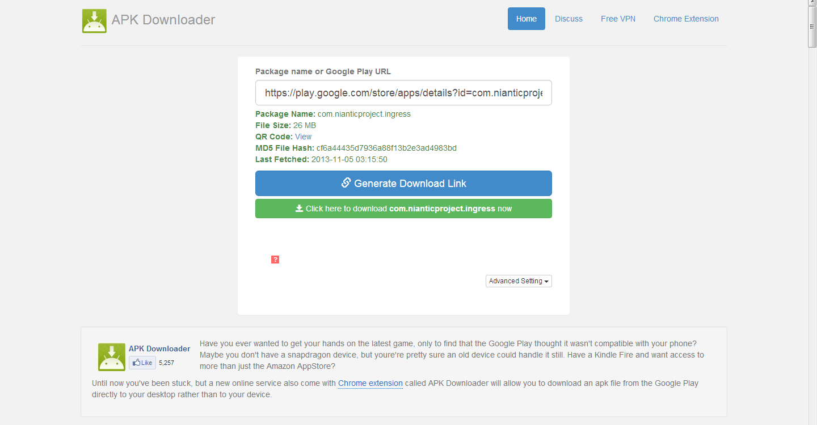
Task: Click the Google Play URL input field
Action: (403, 93)
